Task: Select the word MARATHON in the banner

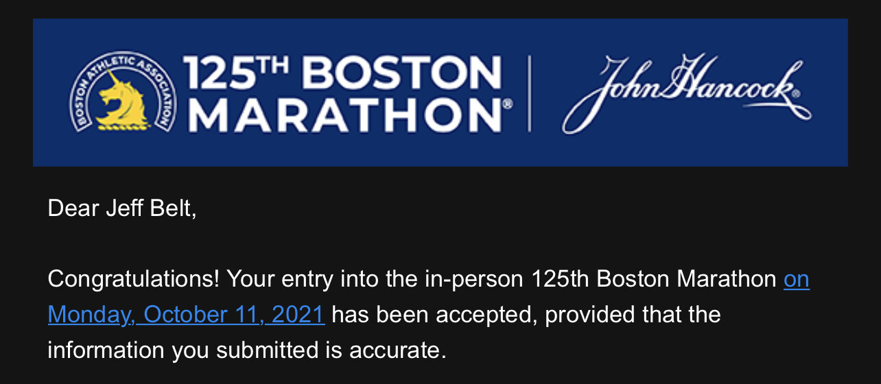Action: (343, 115)
